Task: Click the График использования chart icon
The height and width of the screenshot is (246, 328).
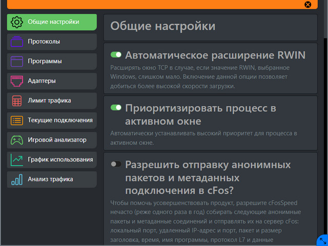Action: pos(17,160)
